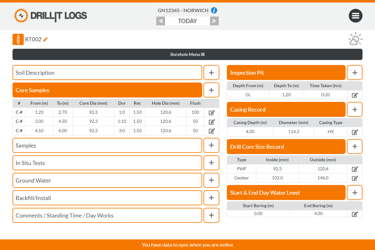This screenshot has width=375, height=250.
Task: Click the TODAY date label
Action: pos(187,21)
